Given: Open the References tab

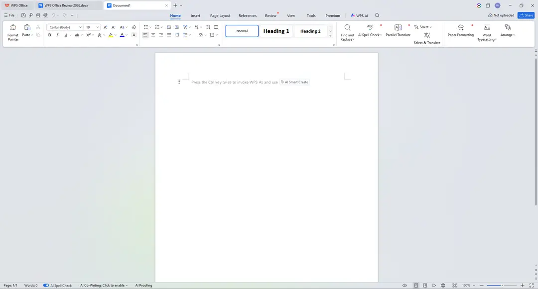Looking at the screenshot, I should point(248,16).
